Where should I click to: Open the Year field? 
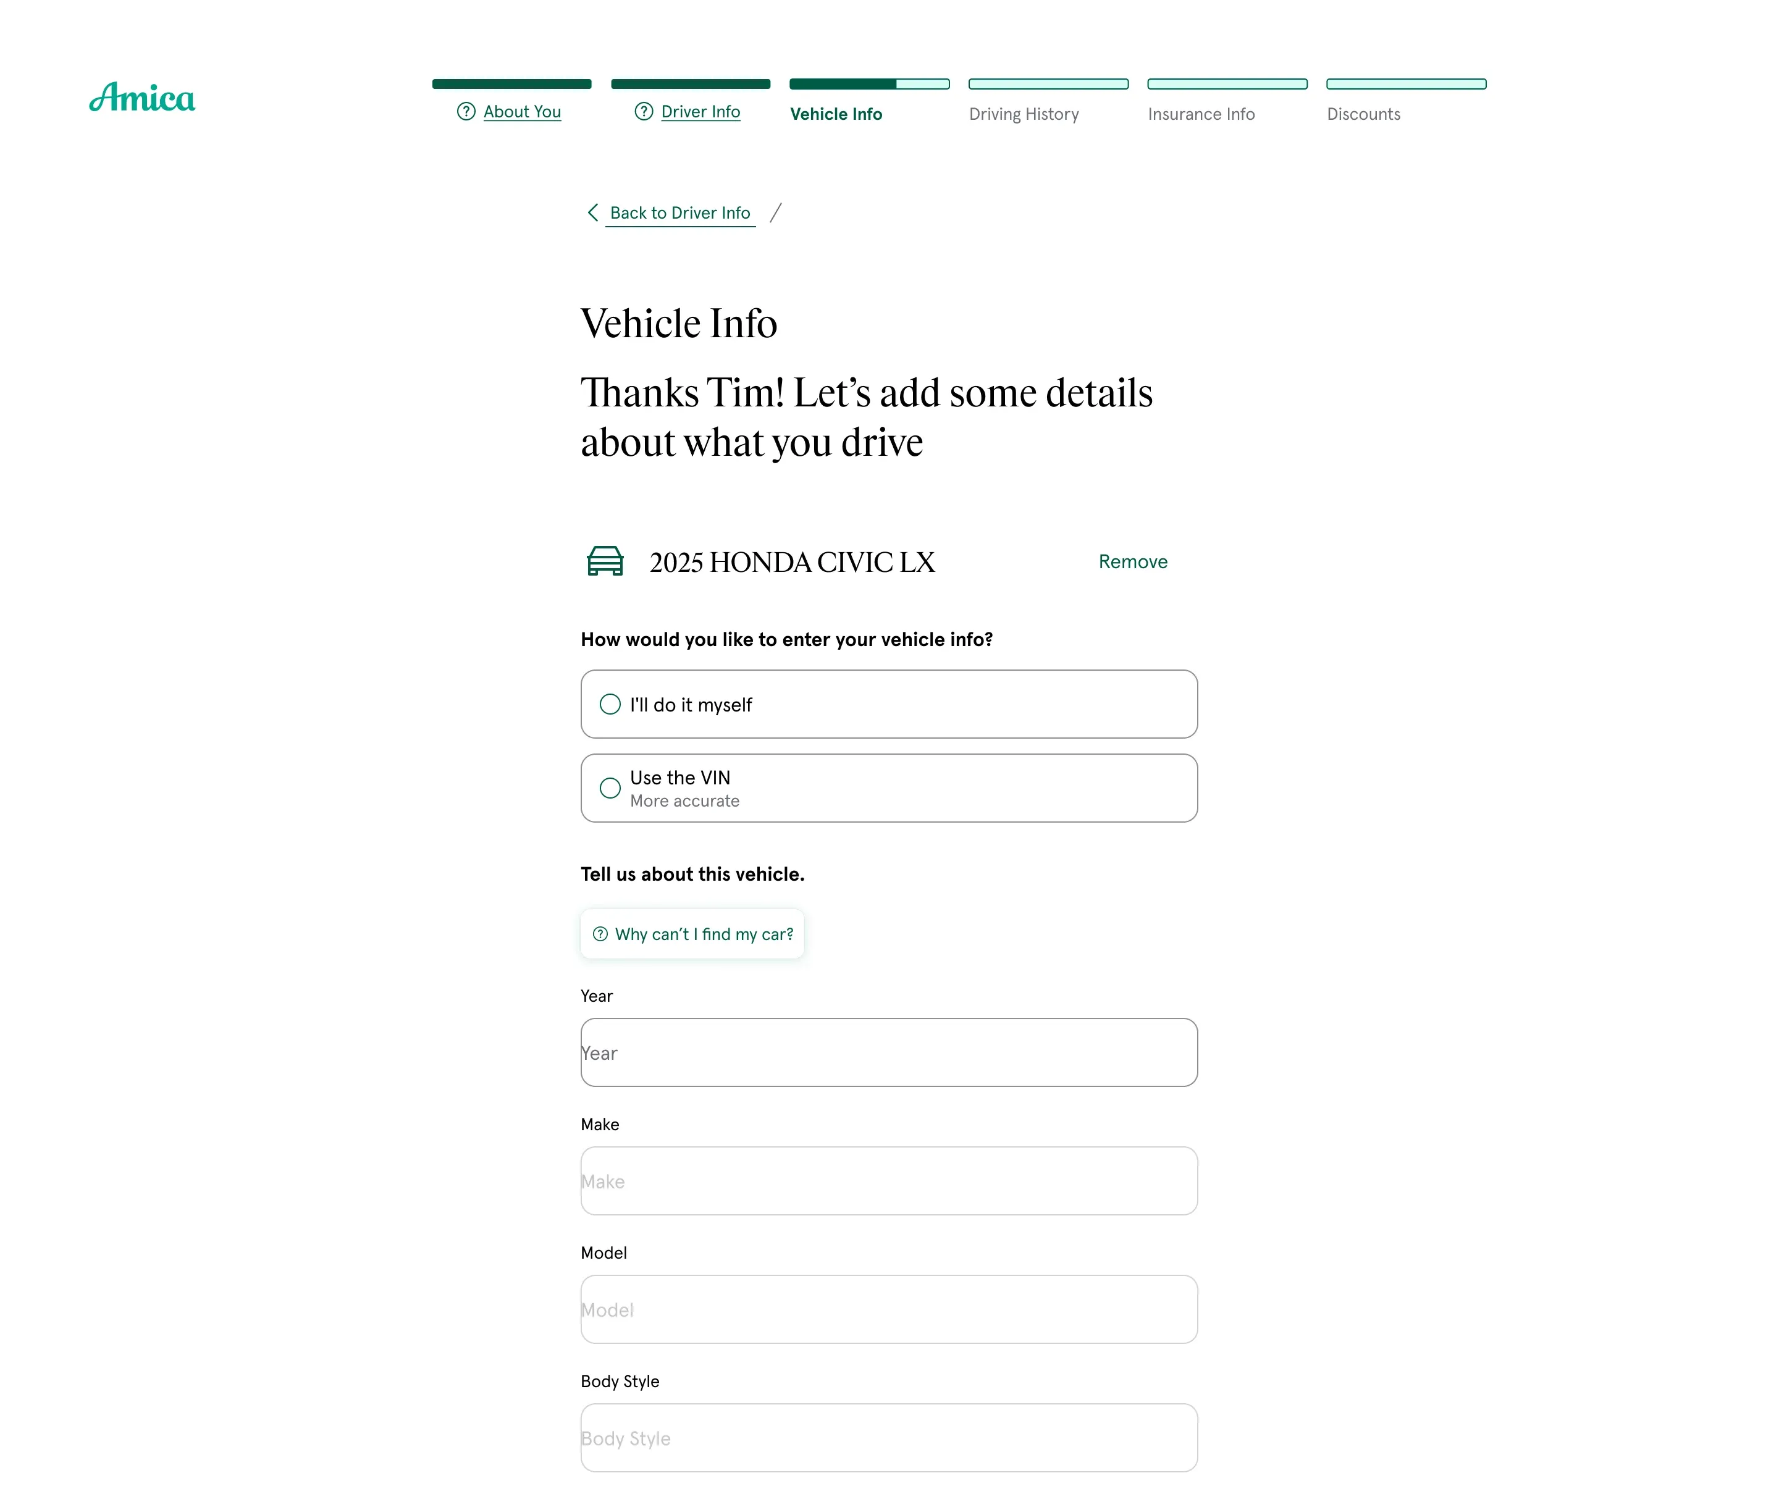click(889, 1053)
